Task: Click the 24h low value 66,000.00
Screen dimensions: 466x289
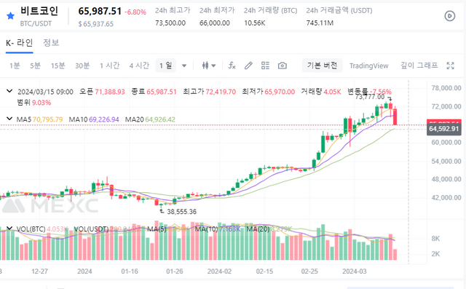Action: pos(215,23)
